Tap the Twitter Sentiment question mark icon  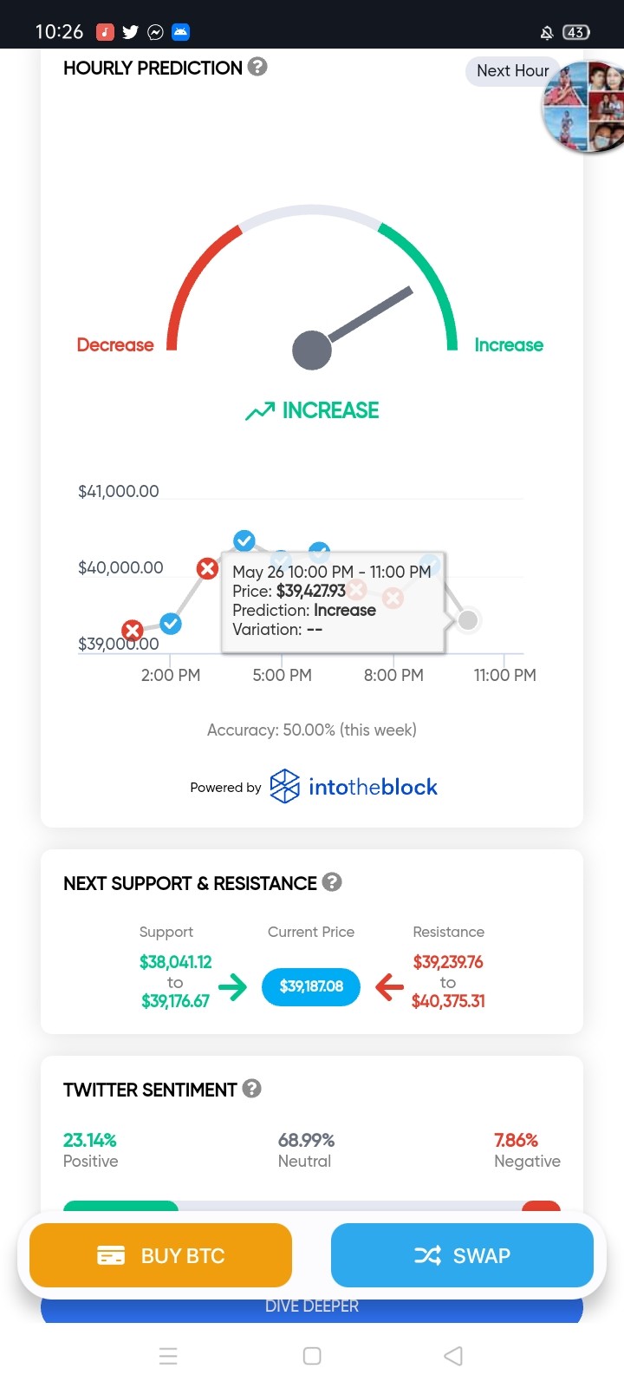tap(251, 1089)
